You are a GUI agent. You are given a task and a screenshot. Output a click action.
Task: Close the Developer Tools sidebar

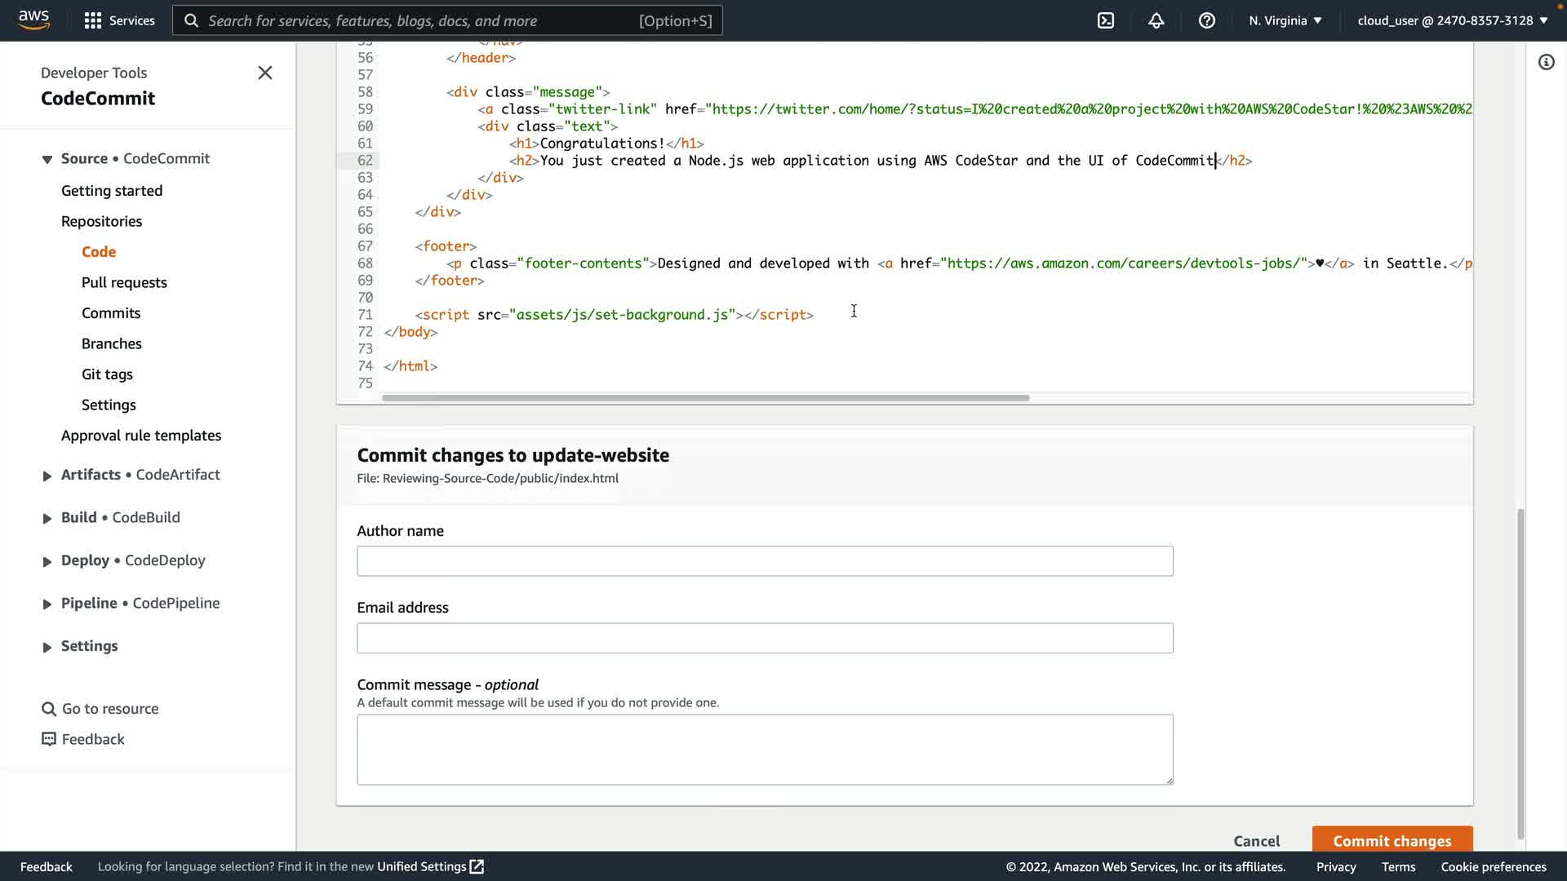tap(265, 73)
